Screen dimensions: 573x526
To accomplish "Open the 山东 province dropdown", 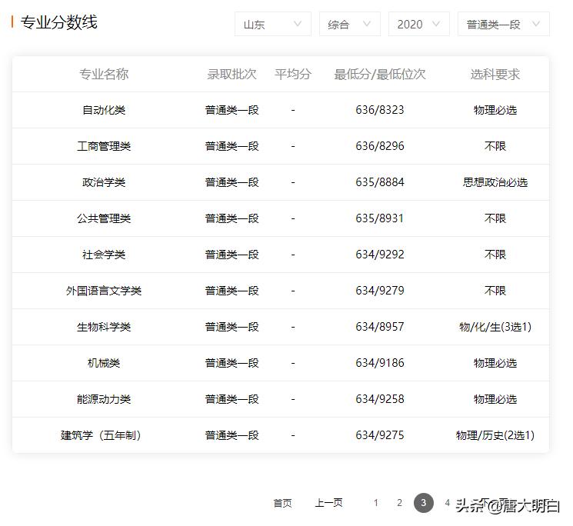I will click(272, 24).
